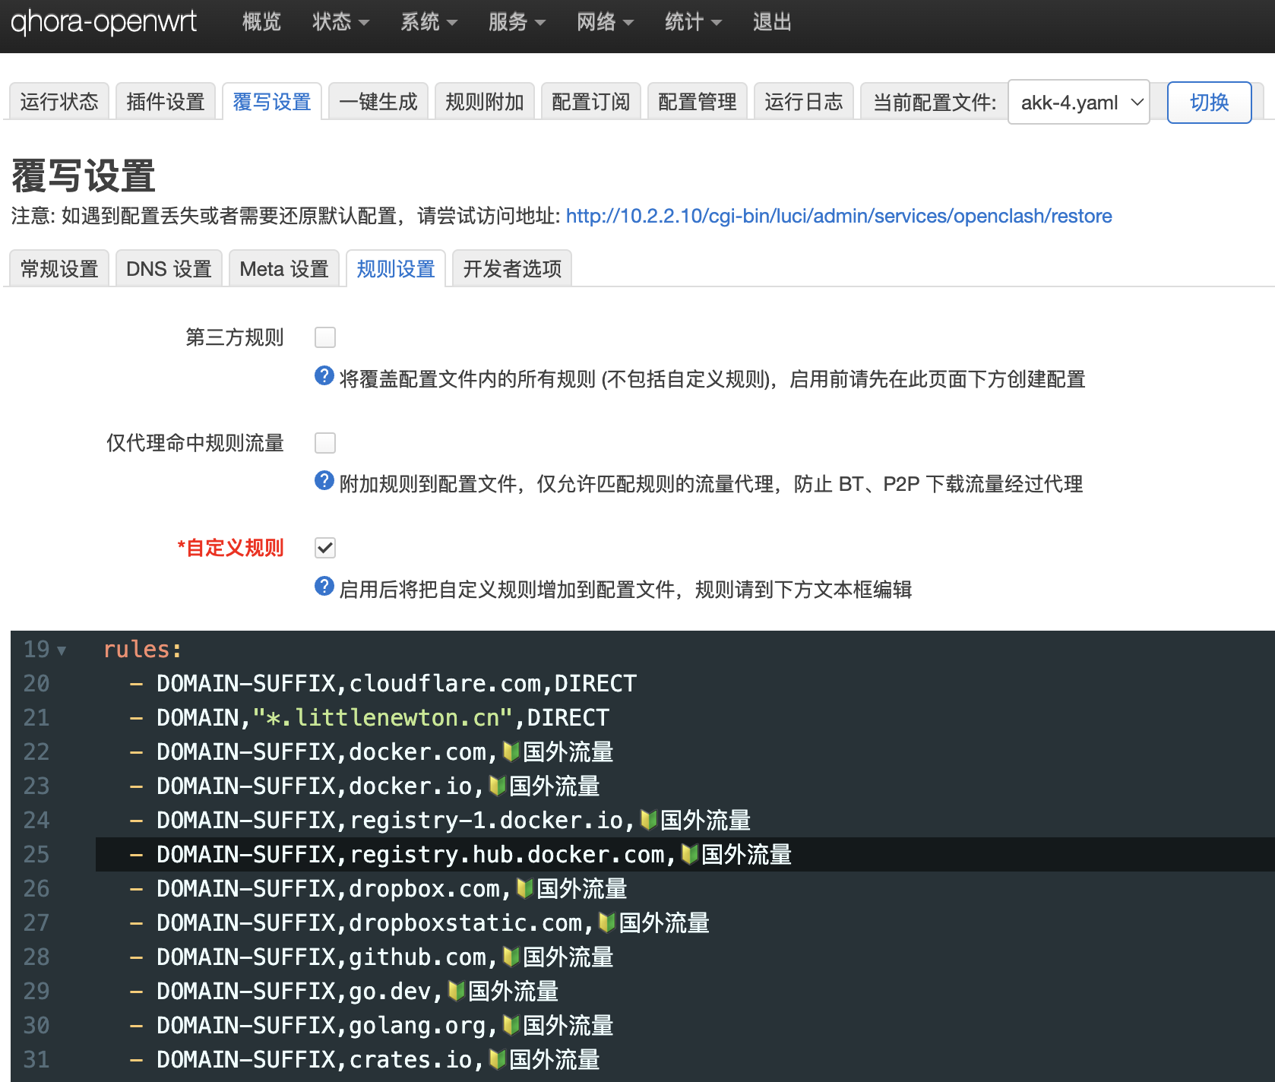Click the cloudflare.com DIRECT rule line
1275x1082 pixels.
tap(383, 684)
